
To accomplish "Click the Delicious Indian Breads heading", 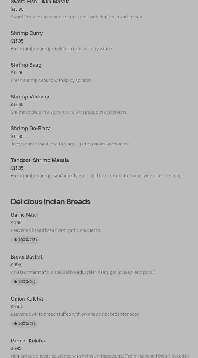I will (50, 202).
